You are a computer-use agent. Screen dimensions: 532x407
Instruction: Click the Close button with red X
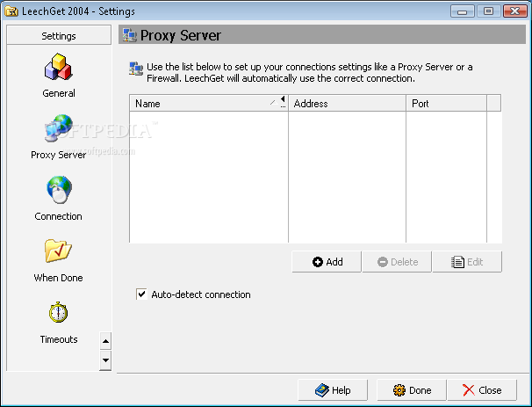[x=482, y=390]
